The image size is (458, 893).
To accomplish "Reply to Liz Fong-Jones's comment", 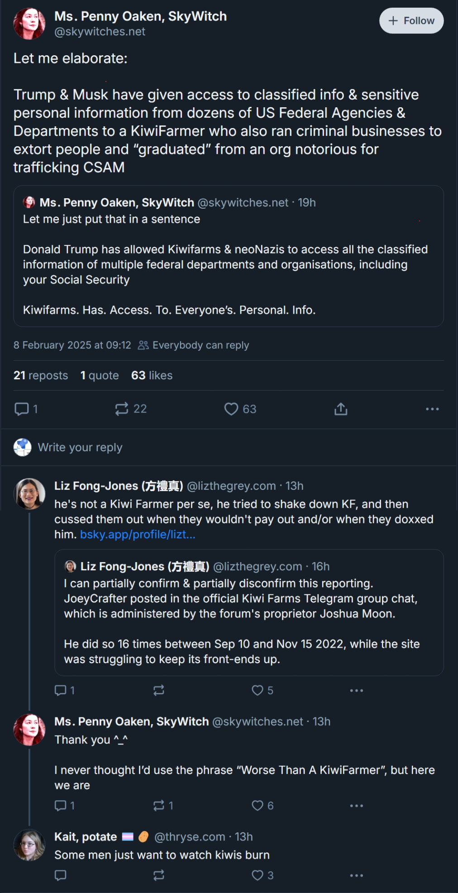I will [x=60, y=690].
